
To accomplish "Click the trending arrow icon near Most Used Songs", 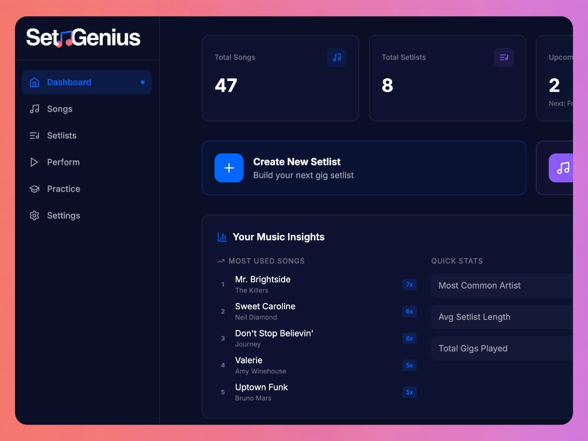I will pyautogui.click(x=220, y=261).
